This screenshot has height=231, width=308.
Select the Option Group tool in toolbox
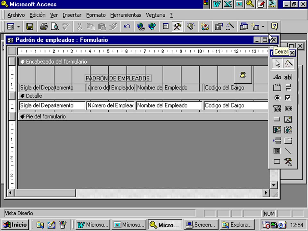[277, 87]
